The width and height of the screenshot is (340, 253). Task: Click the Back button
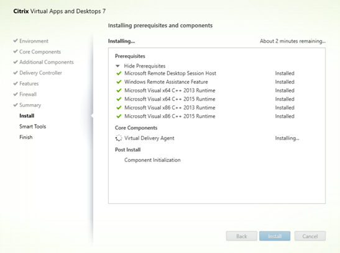[x=242, y=236]
